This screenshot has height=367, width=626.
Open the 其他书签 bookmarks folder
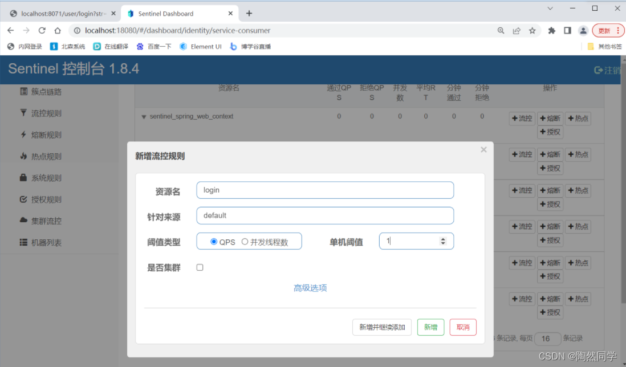[x=604, y=47]
